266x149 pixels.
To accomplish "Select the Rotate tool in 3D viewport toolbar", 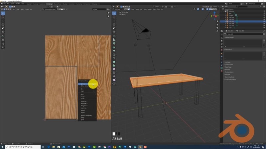I will [114, 25].
